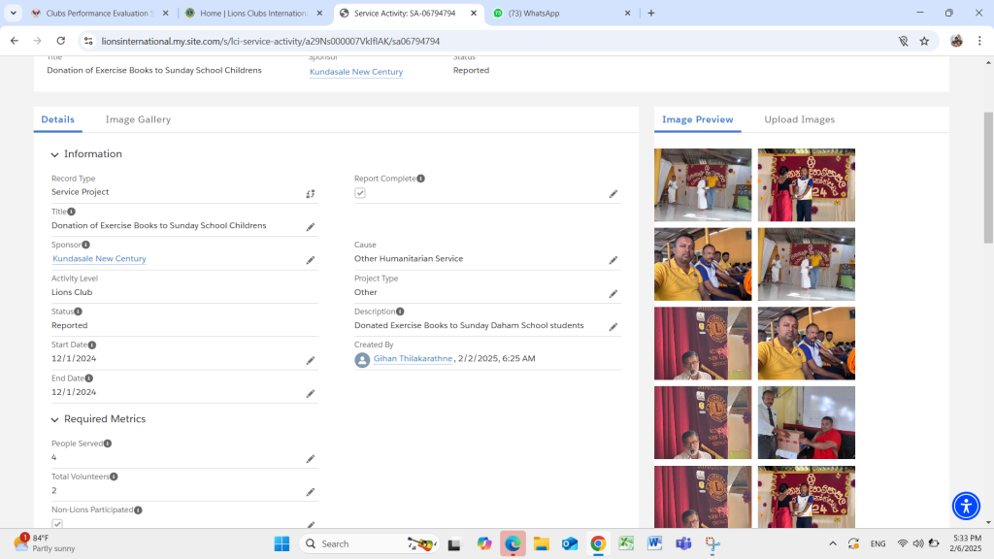The height and width of the screenshot is (559, 994).
Task: Click info icon next to Report Complete
Action: [x=421, y=179]
